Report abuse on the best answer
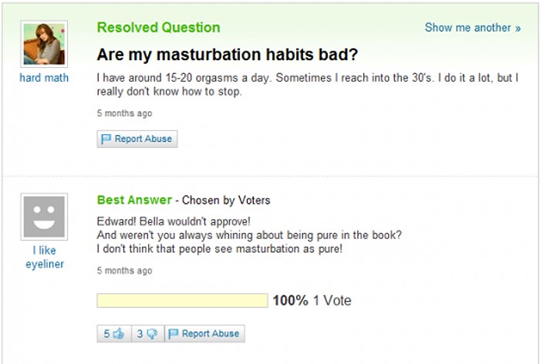 pos(204,333)
